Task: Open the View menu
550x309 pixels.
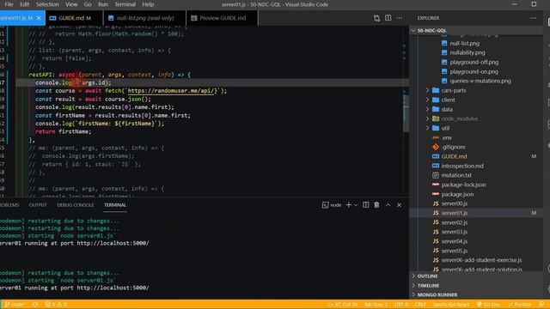Action: tap(71, 4)
